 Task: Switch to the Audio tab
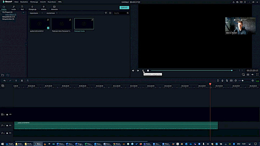click(x=14, y=8)
